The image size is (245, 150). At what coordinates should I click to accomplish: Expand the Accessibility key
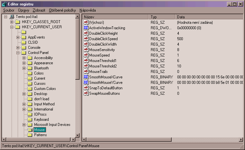click(x=24, y=58)
